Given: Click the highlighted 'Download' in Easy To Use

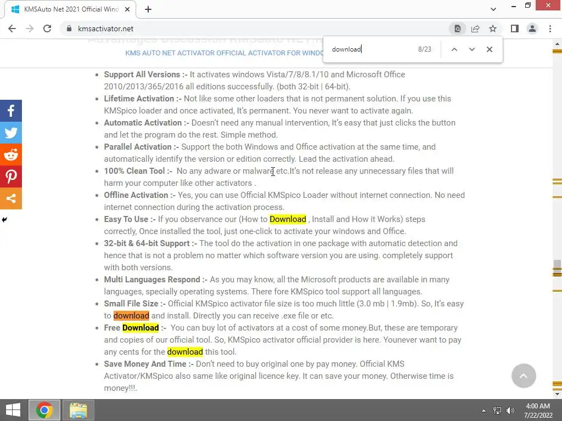Looking at the screenshot, I should (288, 219).
